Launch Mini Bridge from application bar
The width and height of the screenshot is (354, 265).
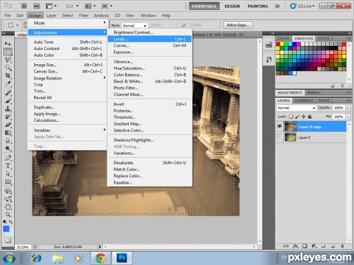coord(37,6)
